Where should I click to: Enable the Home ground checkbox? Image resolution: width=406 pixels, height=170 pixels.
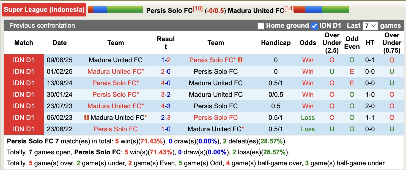coord(260,25)
